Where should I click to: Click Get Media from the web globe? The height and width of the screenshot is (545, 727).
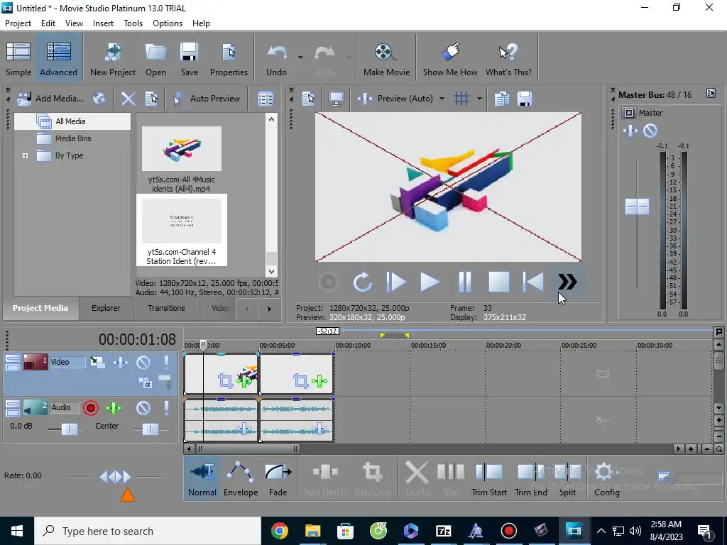click(99, 98)
